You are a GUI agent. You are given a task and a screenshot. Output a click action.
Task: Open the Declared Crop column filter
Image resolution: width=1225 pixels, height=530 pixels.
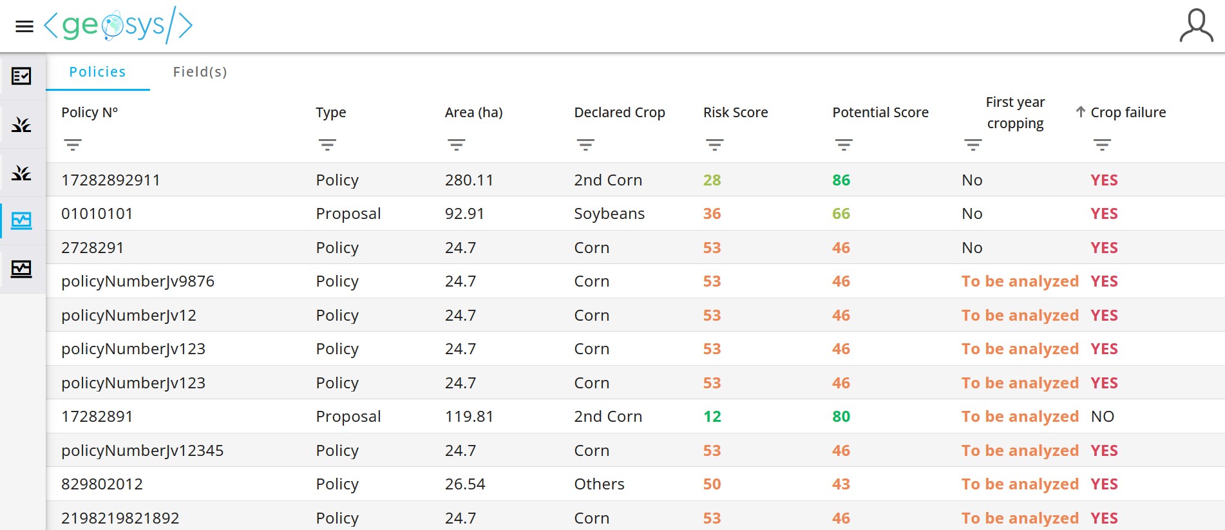pos(585,145)
